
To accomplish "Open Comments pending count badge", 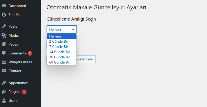I will 30,53.
